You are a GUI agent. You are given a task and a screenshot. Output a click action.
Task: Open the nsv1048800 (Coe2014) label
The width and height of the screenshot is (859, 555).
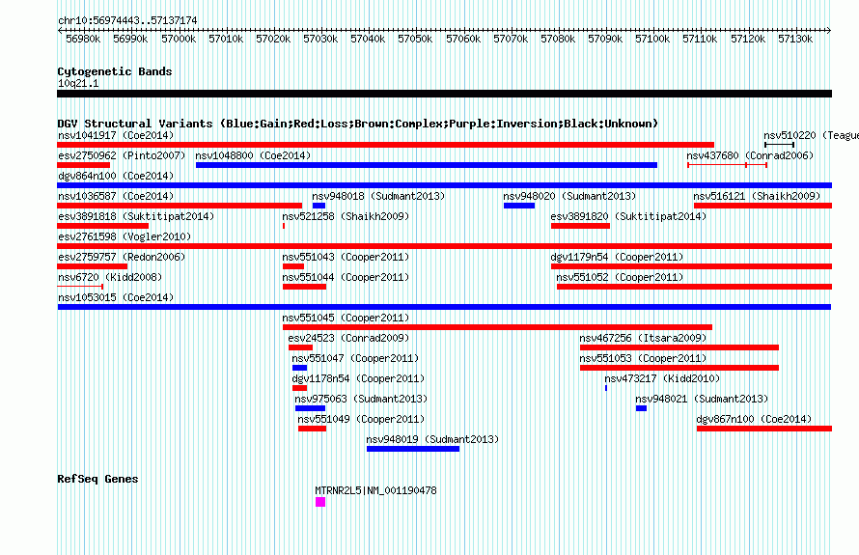click(x=253, y=155)
